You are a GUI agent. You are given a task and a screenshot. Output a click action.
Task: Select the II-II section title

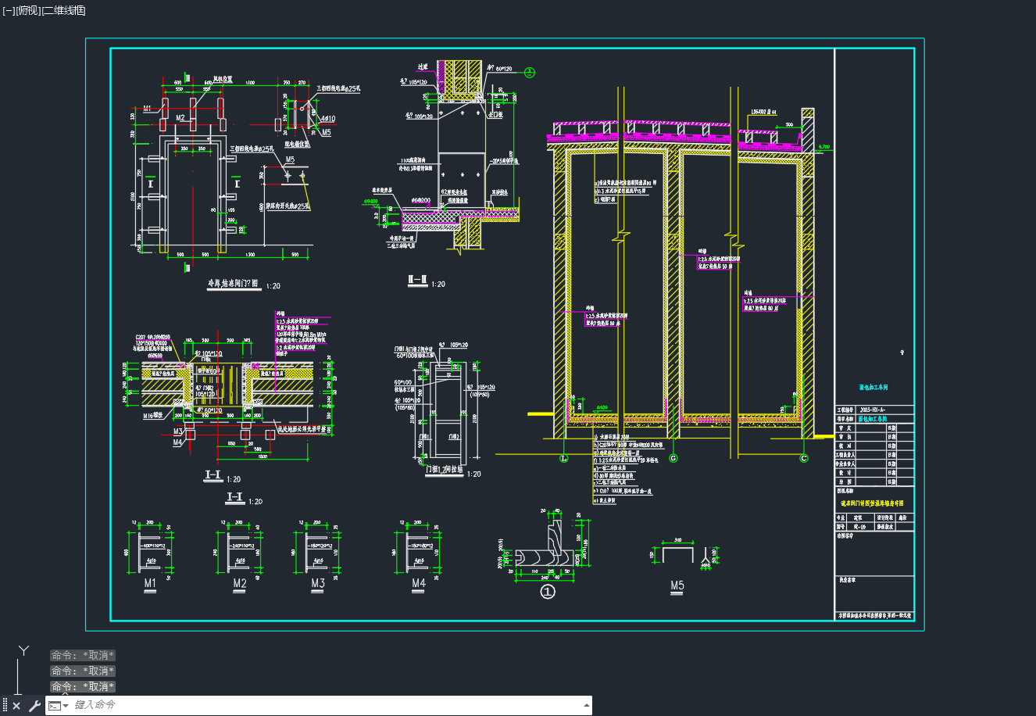(417, 278)
